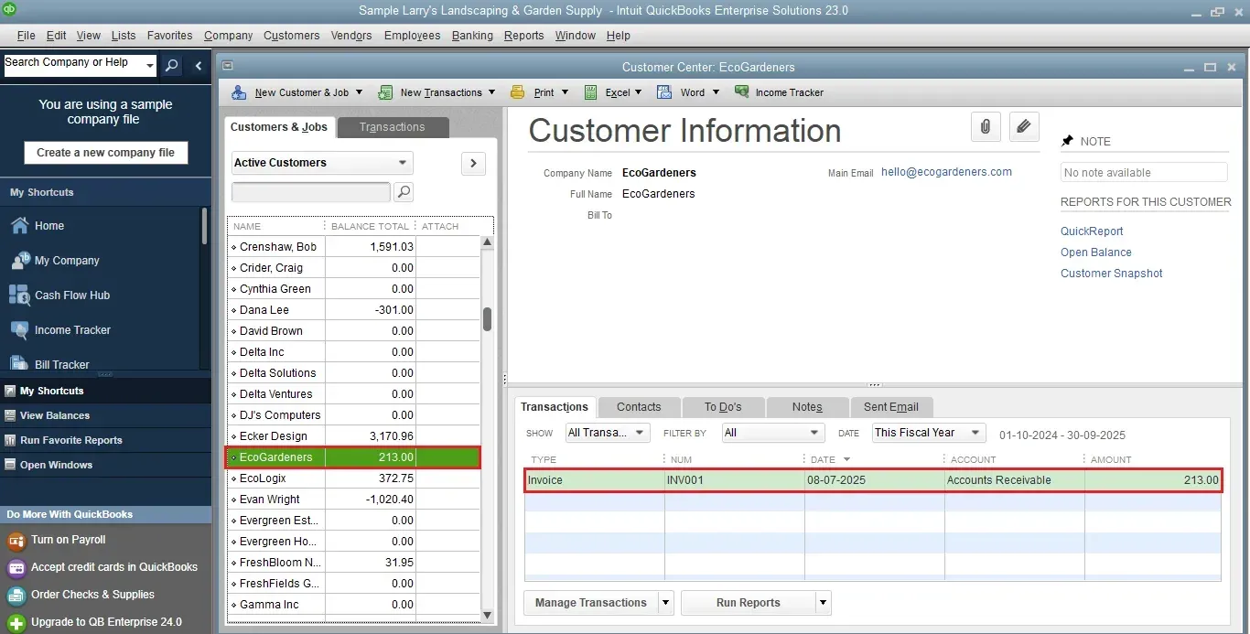This screenshot has width=1250, height=634.
Task: Collapse the left icon bar with the arrow
Action: point(199,66)
